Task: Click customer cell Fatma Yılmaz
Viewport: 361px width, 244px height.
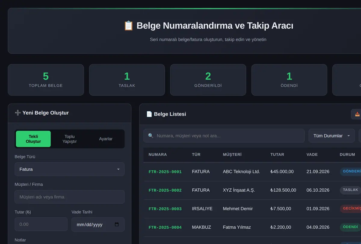Action: (x=237, y=227)
